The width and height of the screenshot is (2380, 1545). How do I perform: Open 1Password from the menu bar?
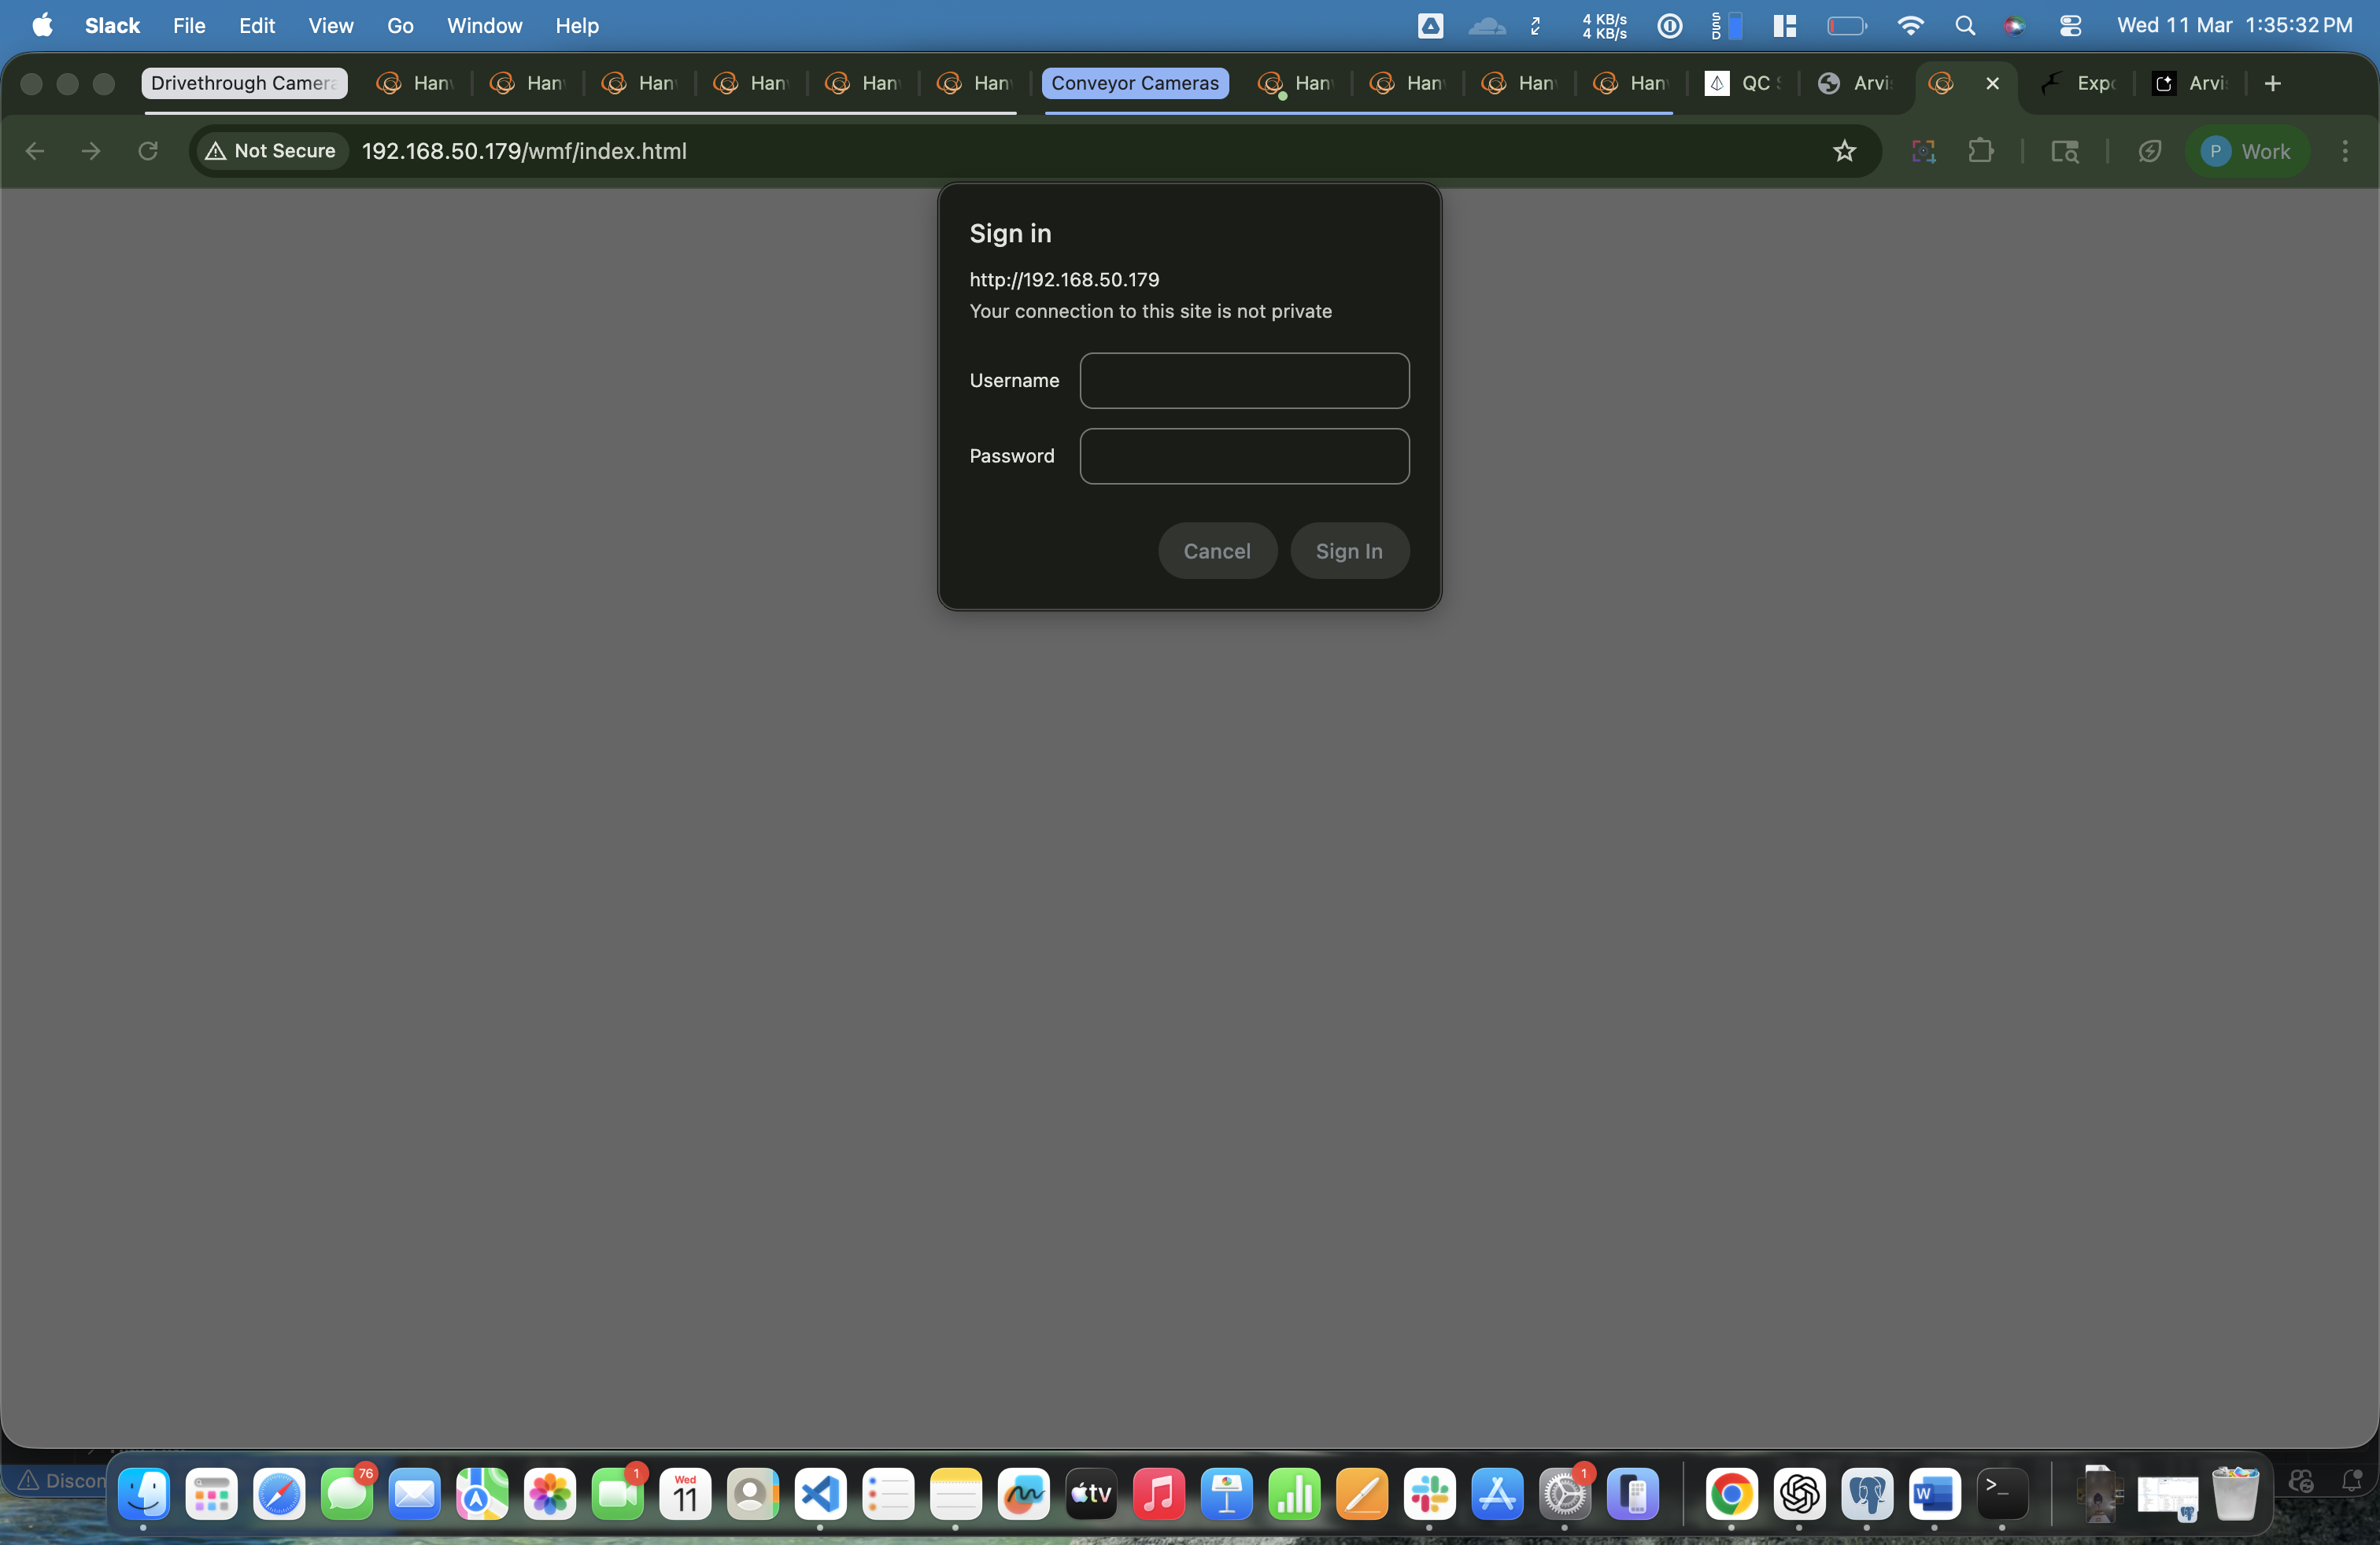pyautogui.click(x=1670, y=26)
